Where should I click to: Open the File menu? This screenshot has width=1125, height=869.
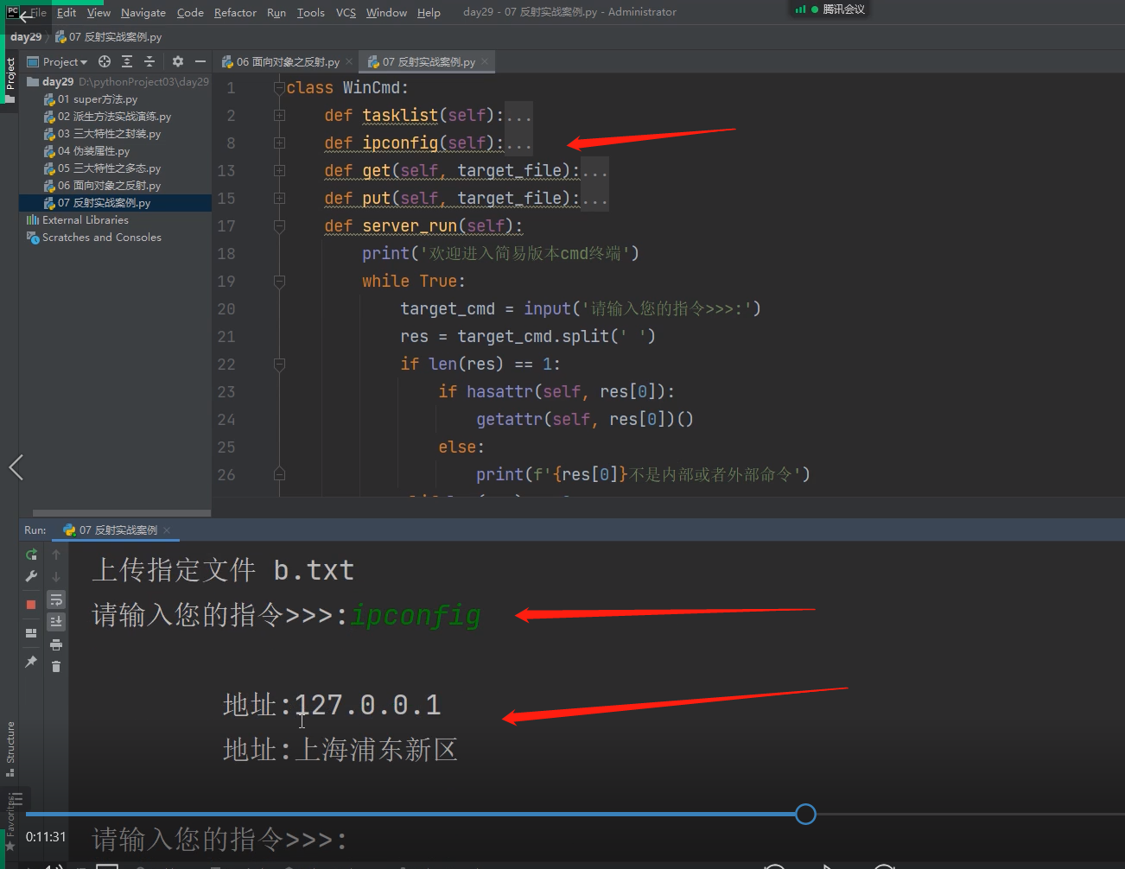pyautogui.click(x=39, y=12)
